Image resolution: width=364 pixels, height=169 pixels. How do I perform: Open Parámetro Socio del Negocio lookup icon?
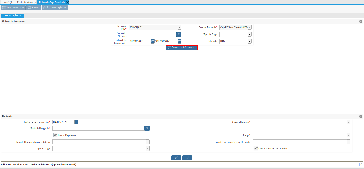coord(147,128)
